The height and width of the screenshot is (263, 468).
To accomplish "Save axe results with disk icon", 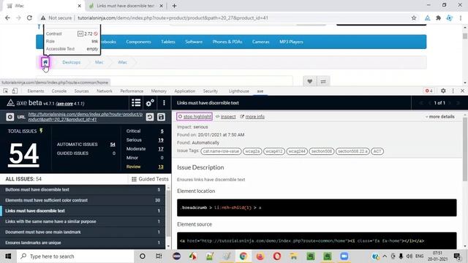I will (x=161, y=117).
